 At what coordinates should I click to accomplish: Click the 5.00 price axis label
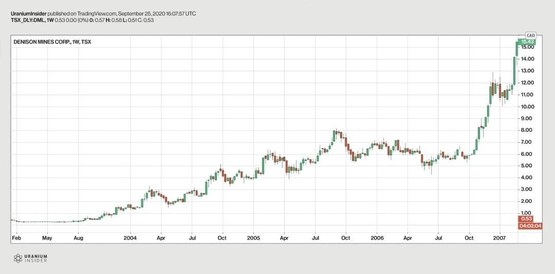point(527,166)
